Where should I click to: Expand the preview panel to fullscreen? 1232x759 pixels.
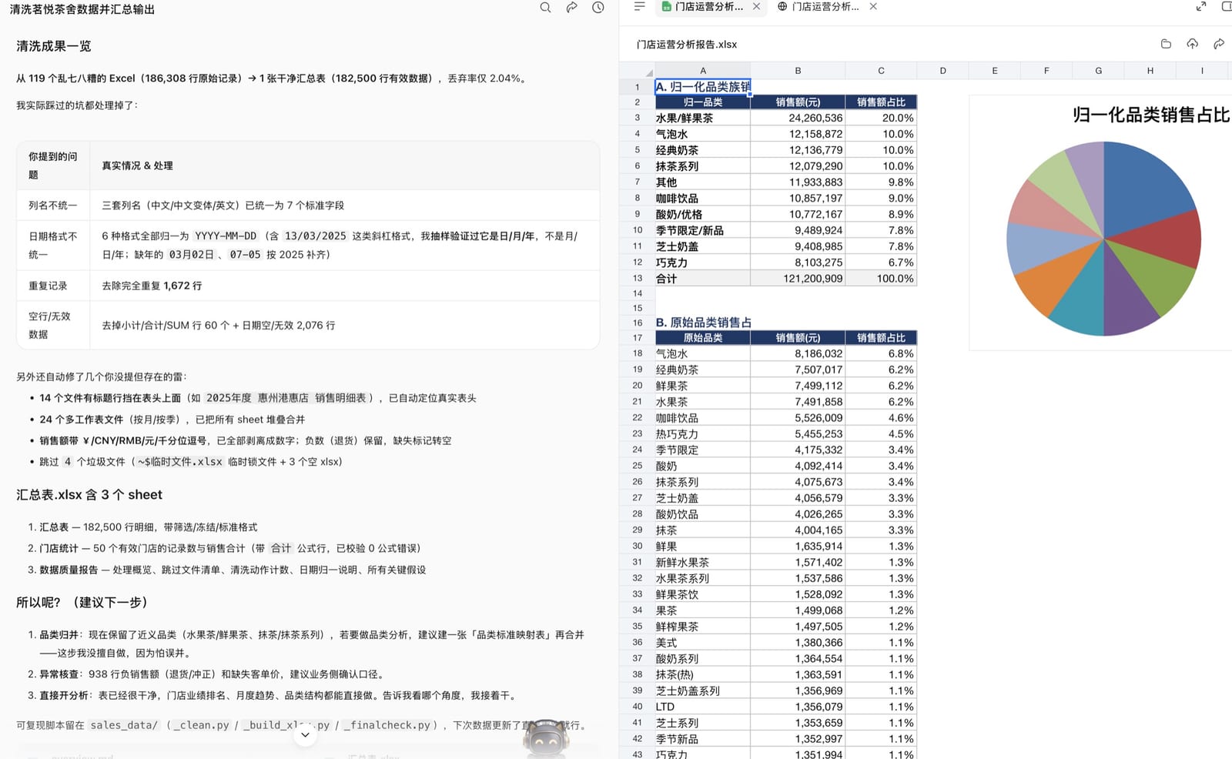(1200, 6)
